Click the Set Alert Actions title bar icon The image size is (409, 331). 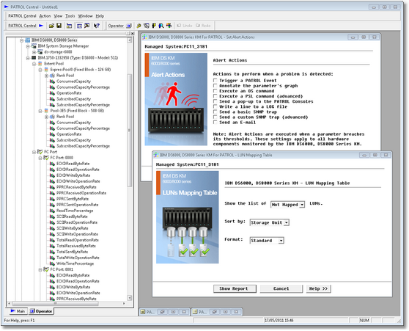click(144, 37)
